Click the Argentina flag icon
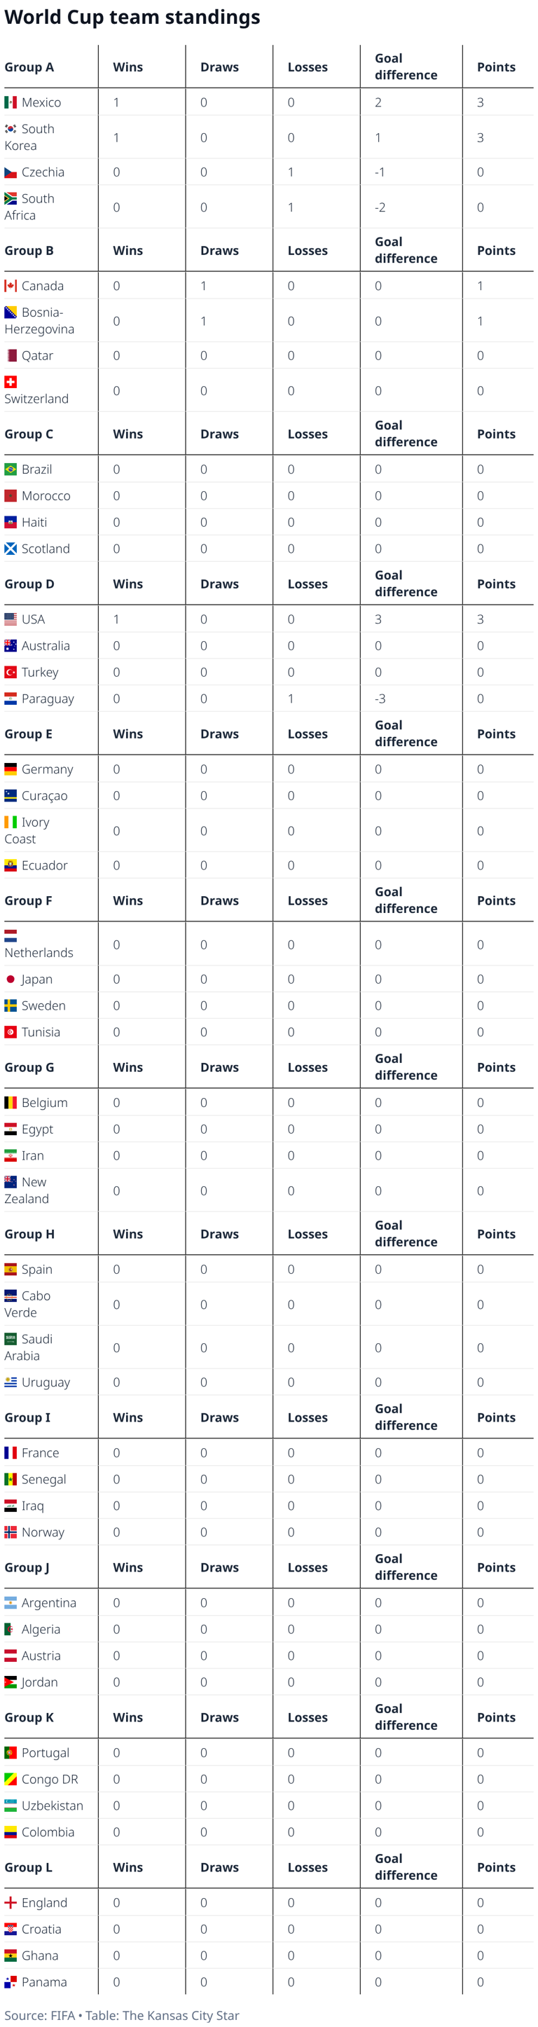The width and height of the screenshot is (538, 2027). 11,1602
